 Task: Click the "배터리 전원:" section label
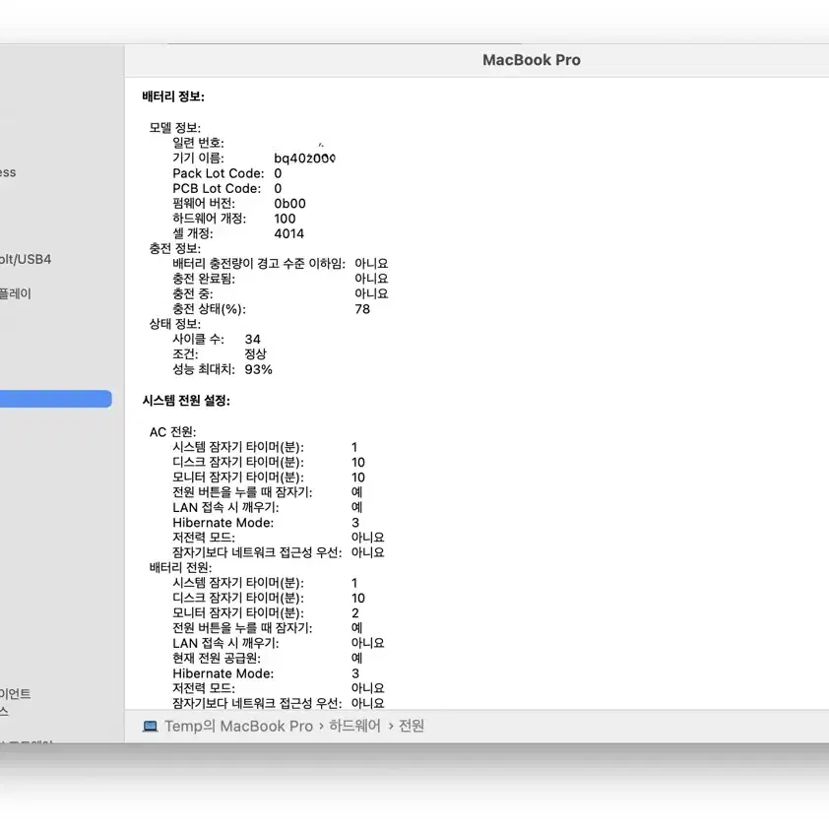[x=181, y=568]
